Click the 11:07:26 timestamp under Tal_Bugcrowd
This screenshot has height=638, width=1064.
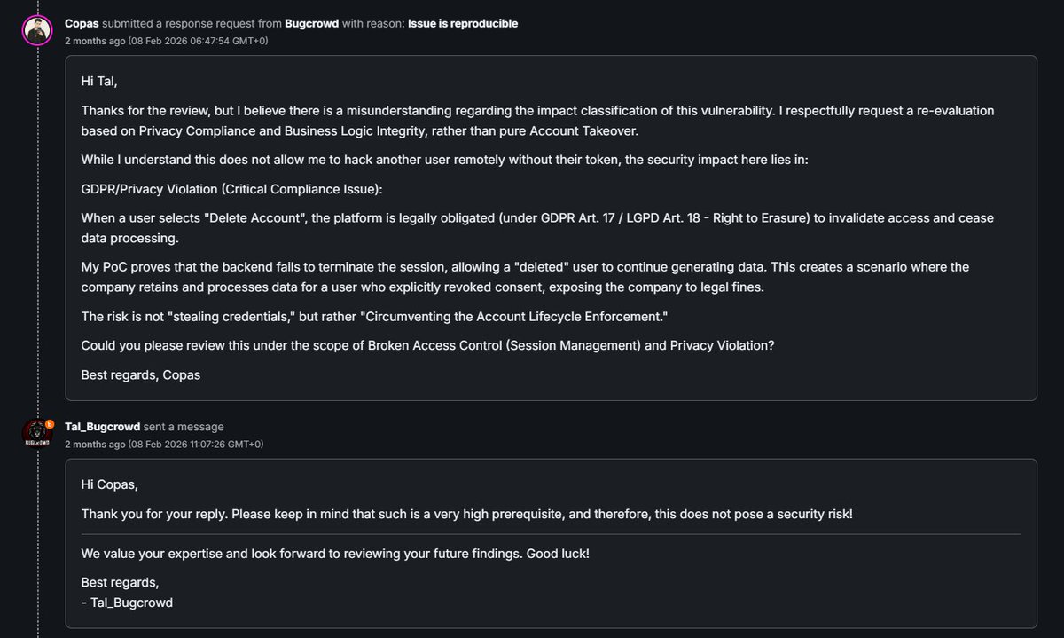(x=164, y=444)
